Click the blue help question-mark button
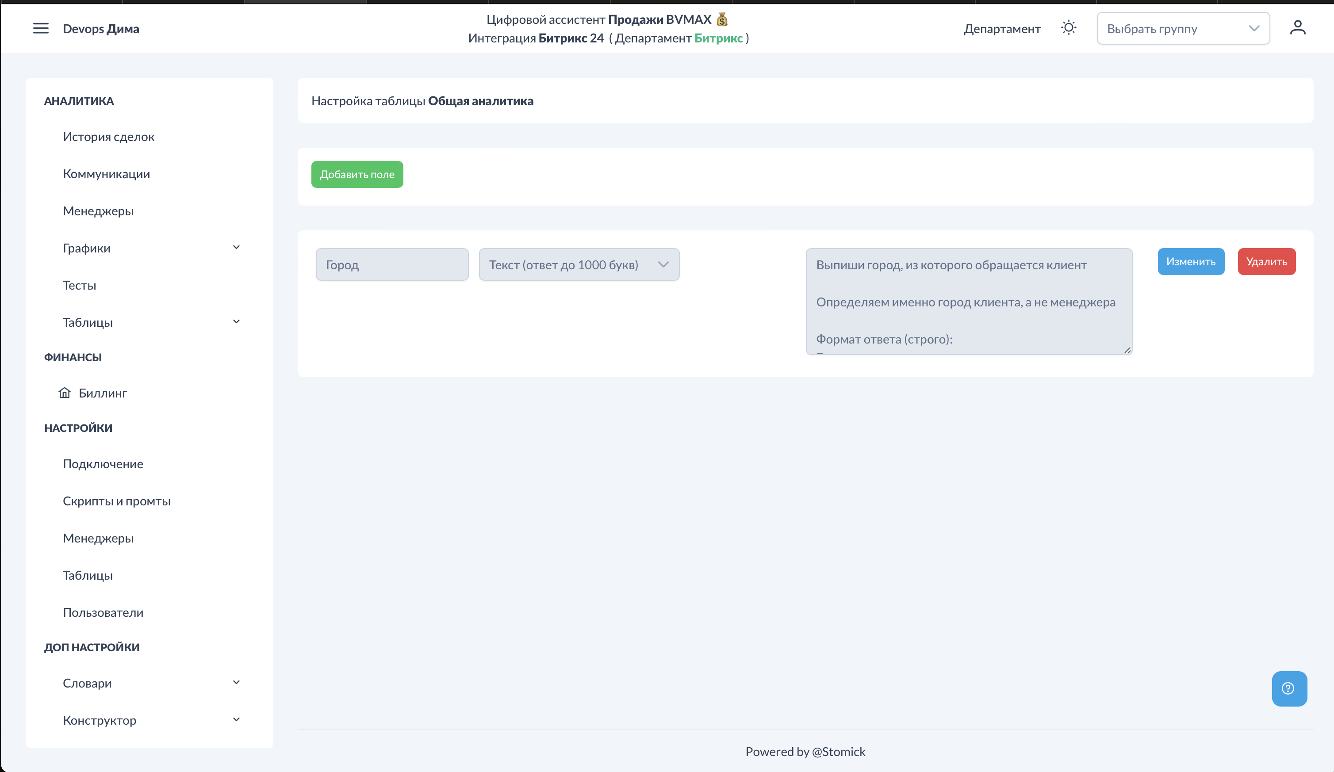 [1289, 688]
